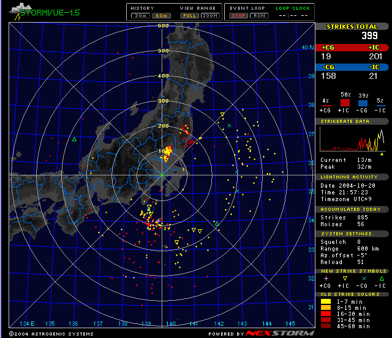Click the pink plus strike marker south
Screen dimensions: 392x338
coord(158,221)
